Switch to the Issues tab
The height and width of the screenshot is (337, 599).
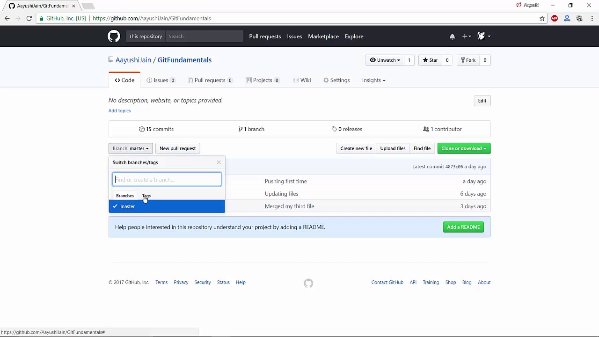[161, 80]
